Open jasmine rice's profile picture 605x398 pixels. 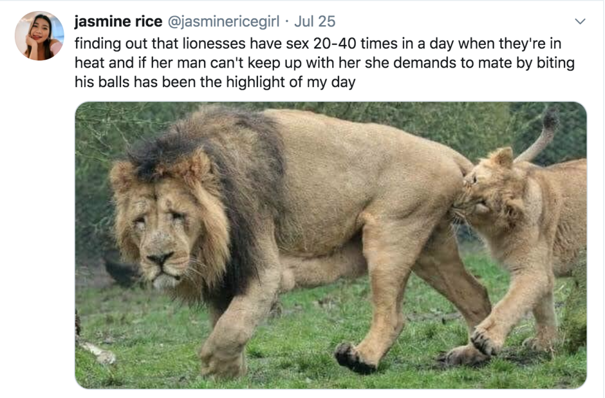tap(39, 36)
